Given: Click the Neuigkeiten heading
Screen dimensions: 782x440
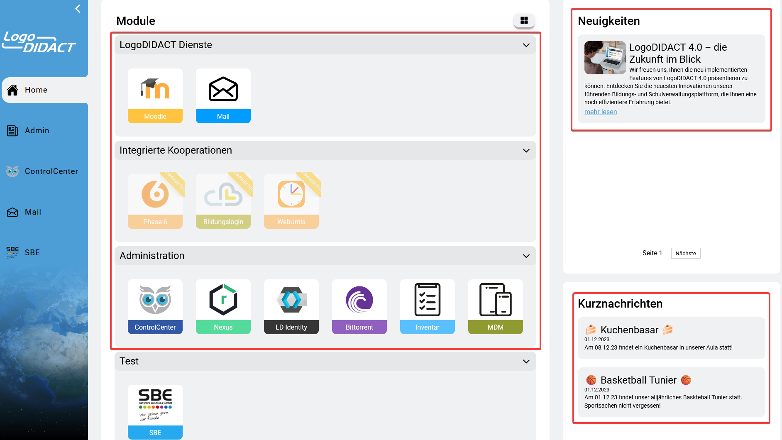Looking at the screenshot, I should (x=609, y=21).
